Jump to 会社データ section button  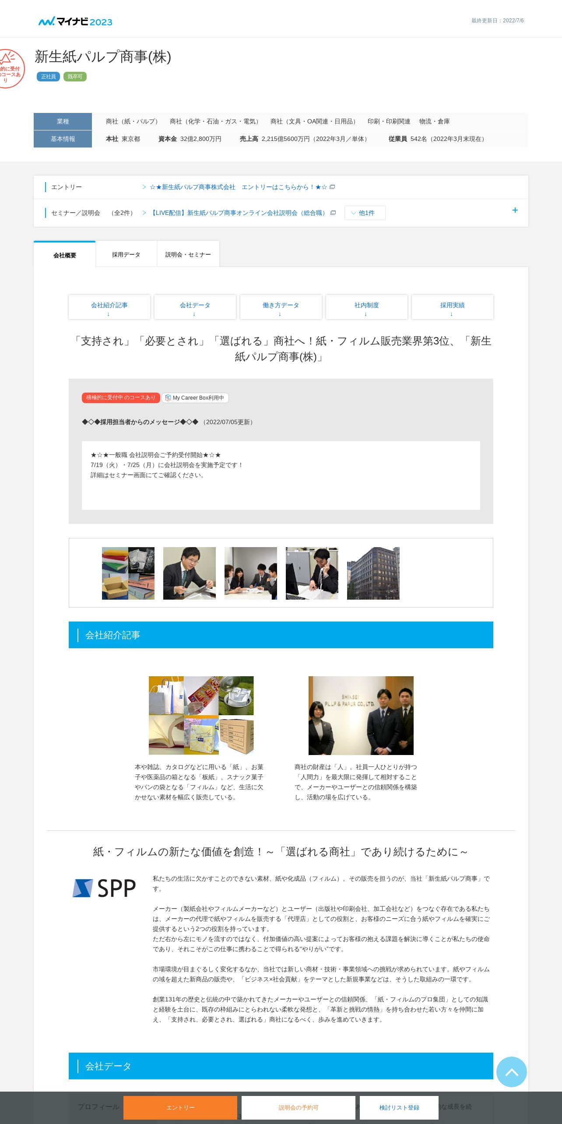(195, 307)
